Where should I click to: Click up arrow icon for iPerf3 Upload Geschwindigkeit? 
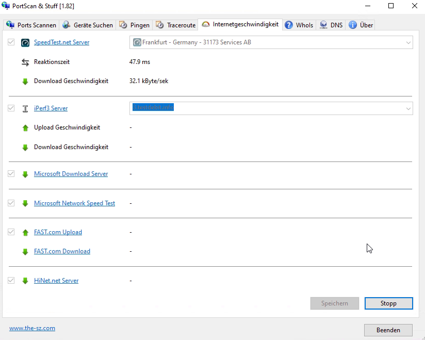coord(25,128)
